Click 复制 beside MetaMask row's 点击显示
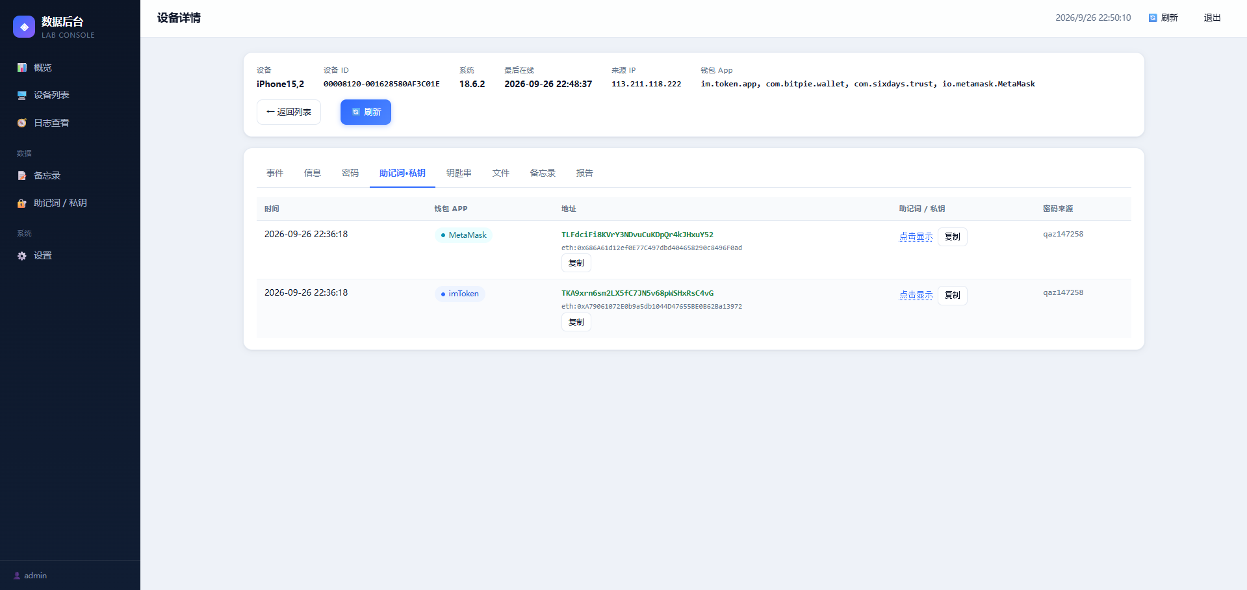This screenshot has width=1247, height=590. coord(953,237)
